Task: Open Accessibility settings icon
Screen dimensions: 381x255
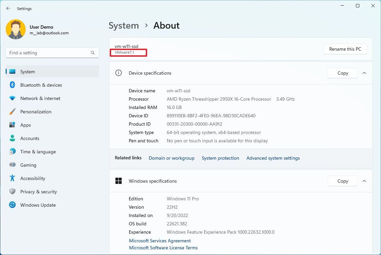Action: pos(12,178)
